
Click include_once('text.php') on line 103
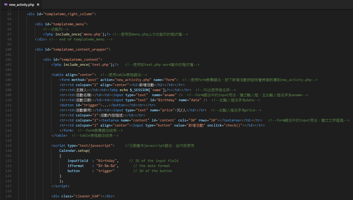pos(88,64)
